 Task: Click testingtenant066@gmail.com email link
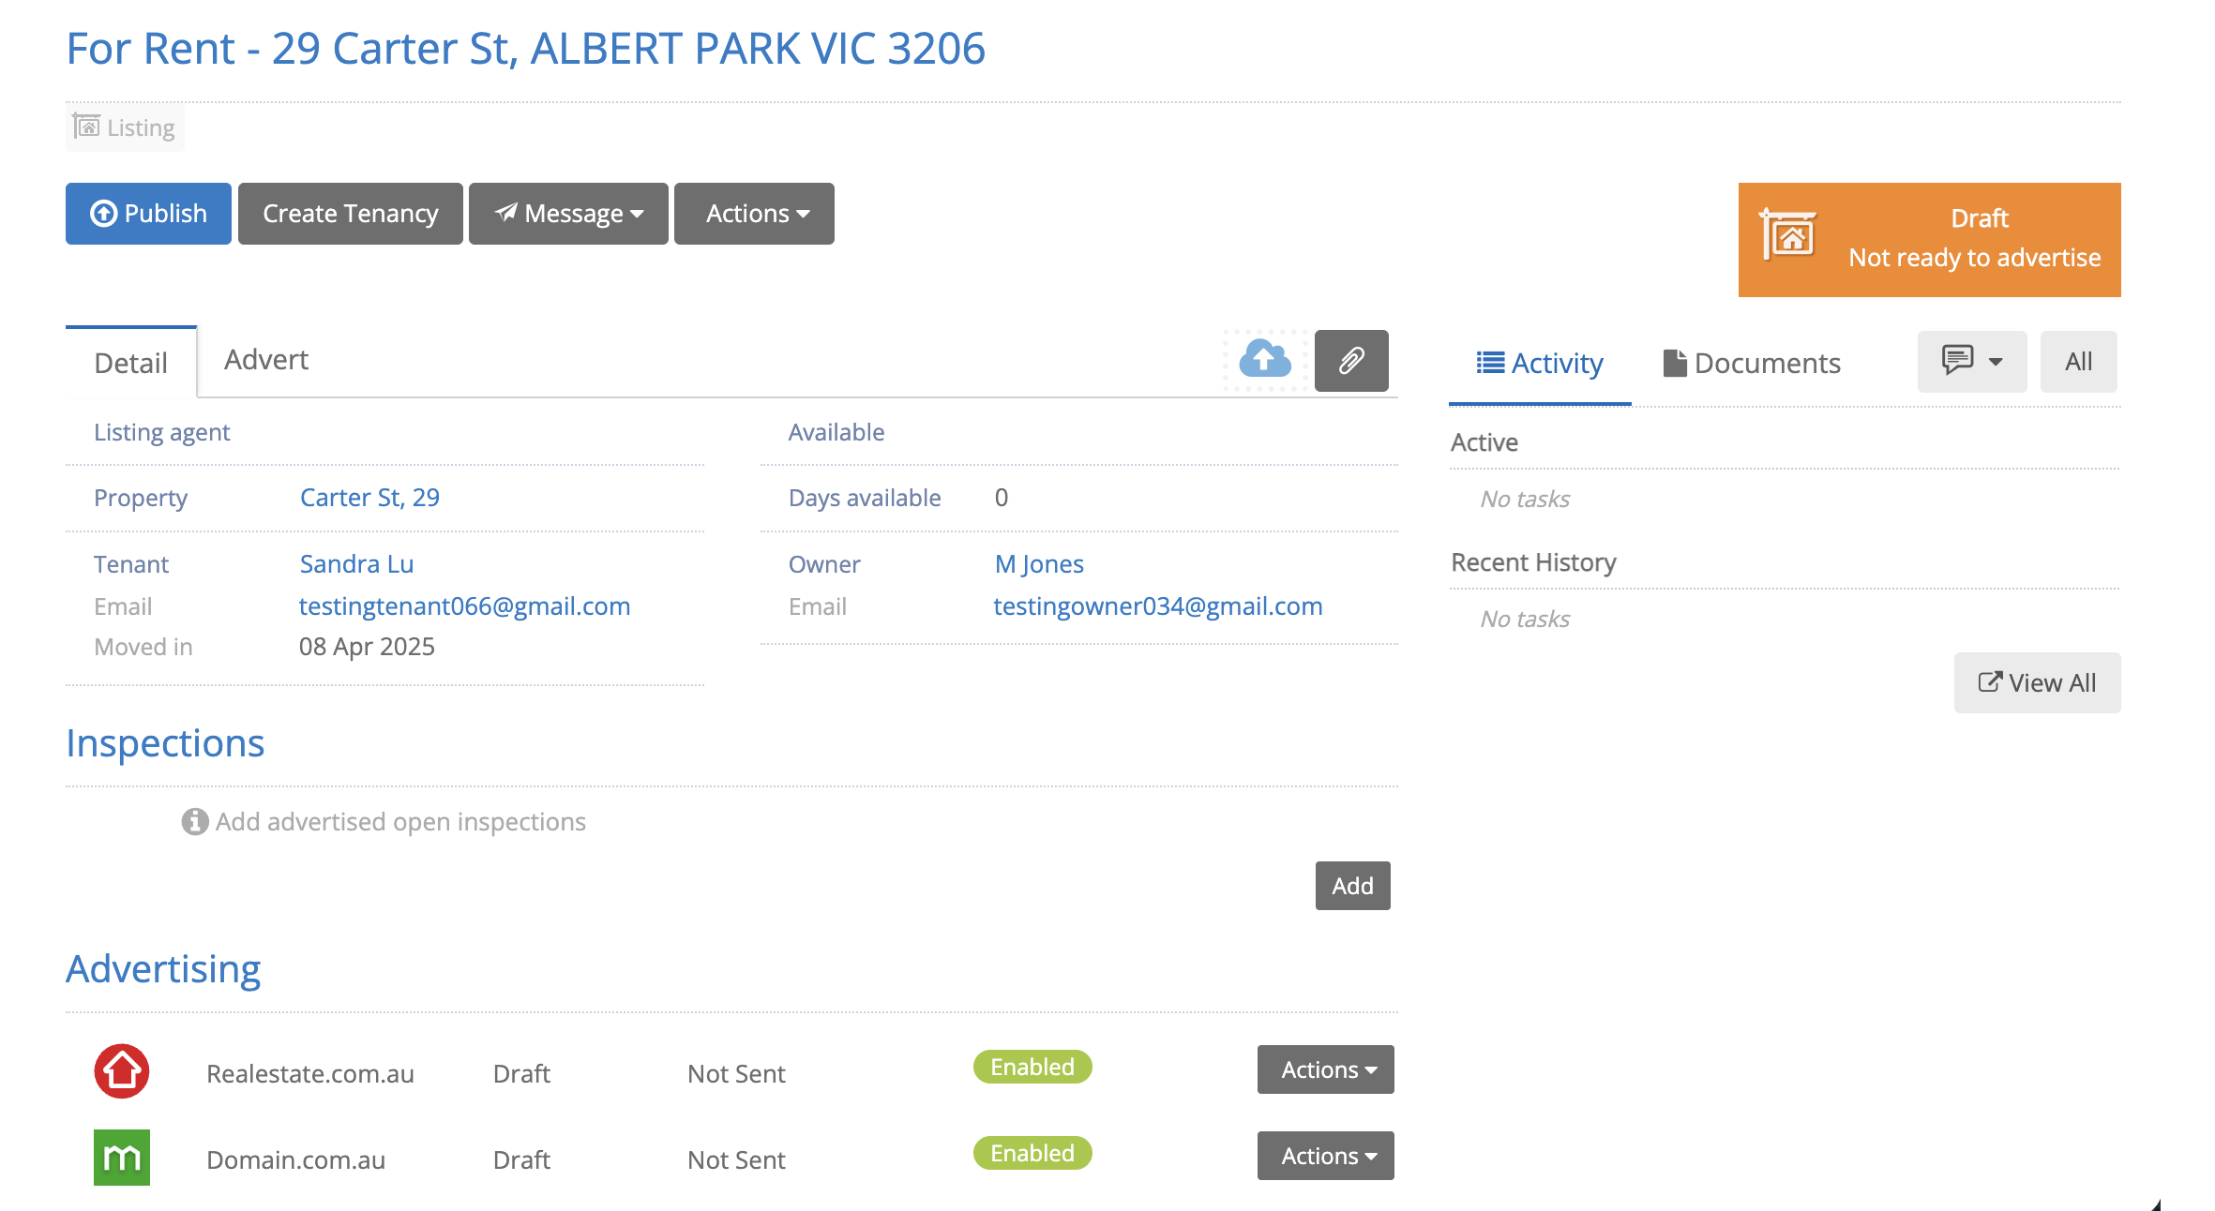tap(464, 606)
